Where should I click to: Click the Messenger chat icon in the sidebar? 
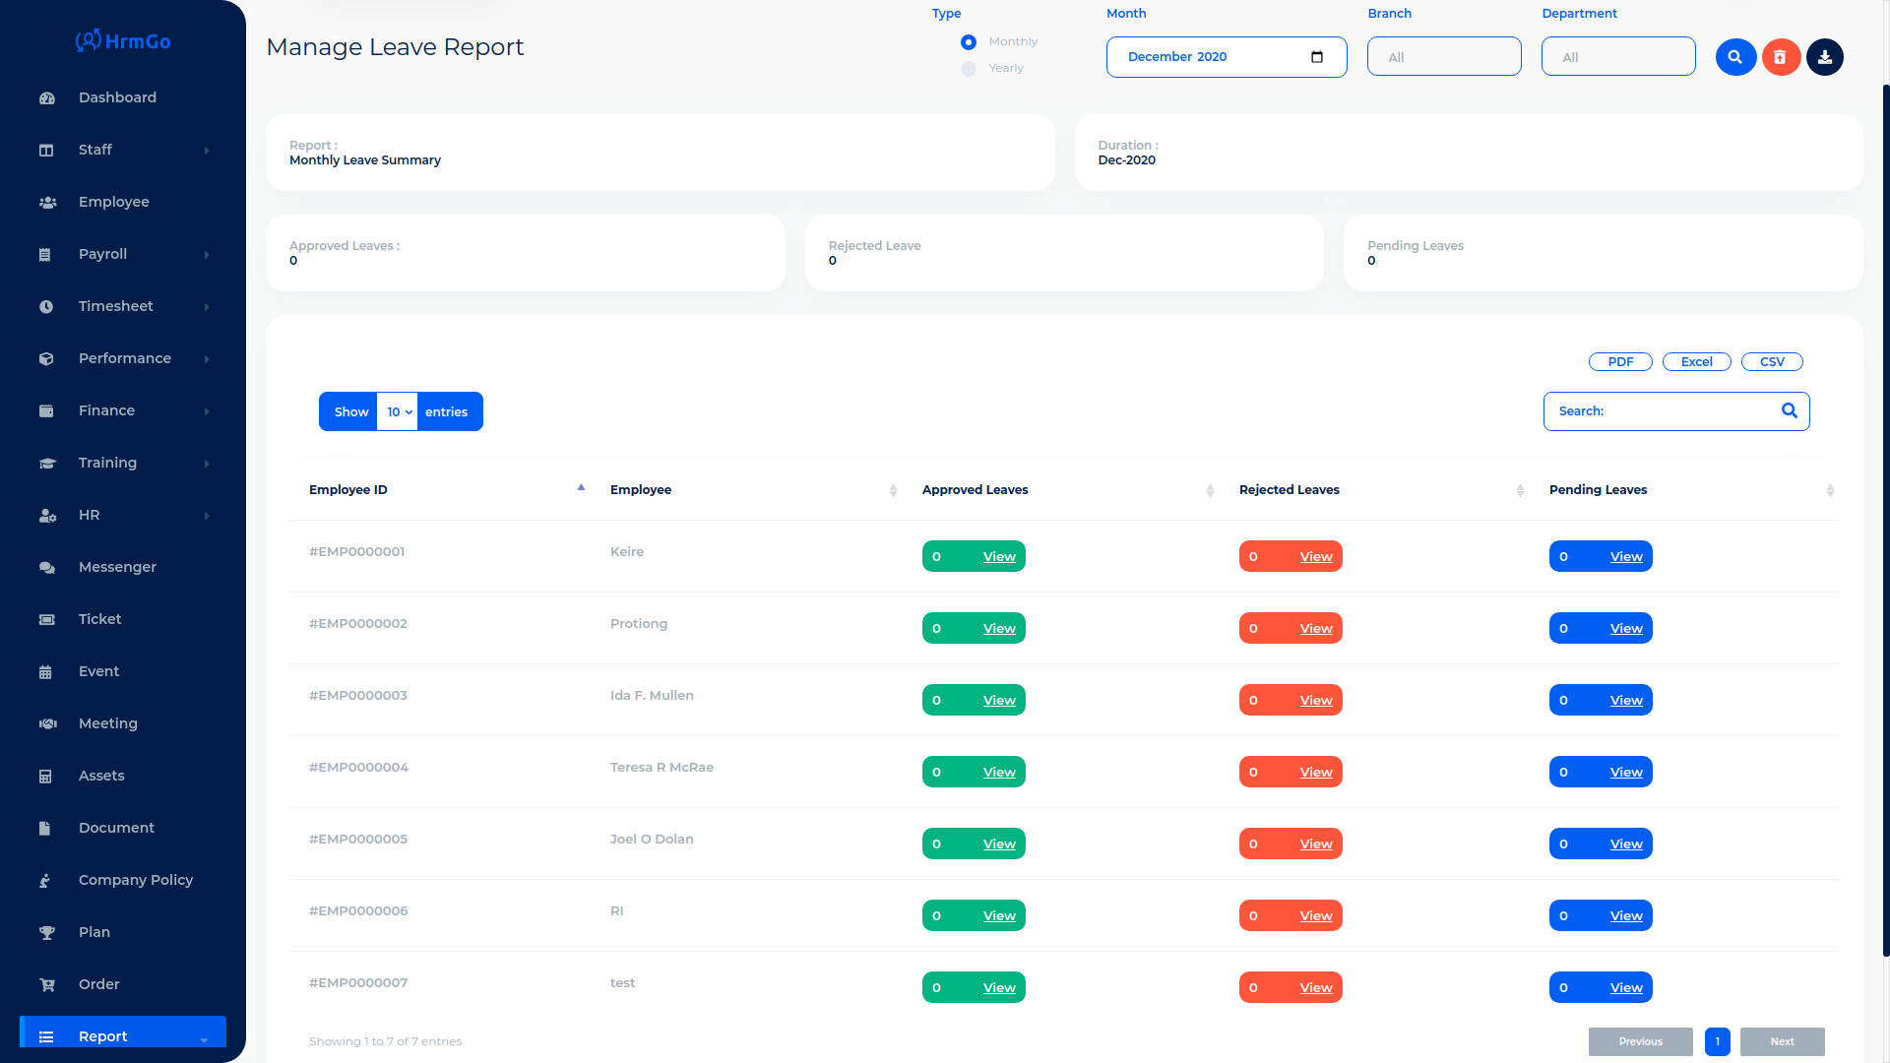coord(46,568)
